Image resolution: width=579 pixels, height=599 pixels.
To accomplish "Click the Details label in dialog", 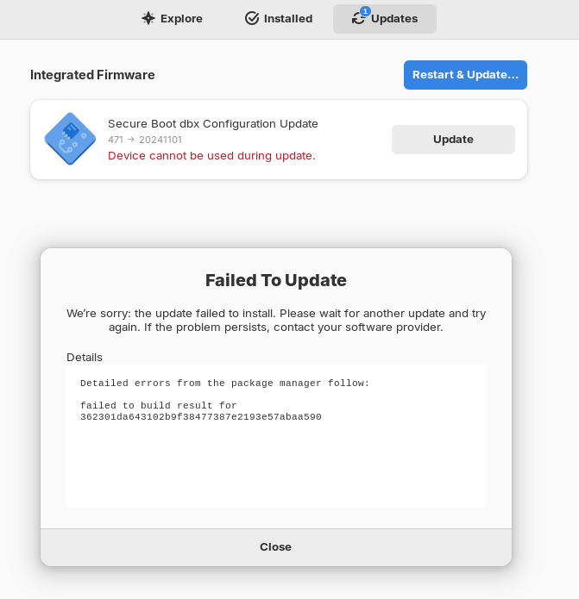I will tap(85, 357).
